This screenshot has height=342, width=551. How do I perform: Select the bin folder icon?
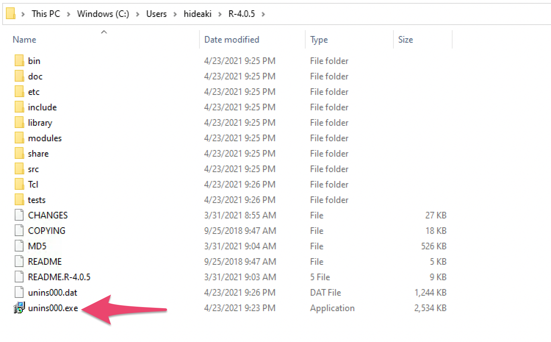[19, 61]
